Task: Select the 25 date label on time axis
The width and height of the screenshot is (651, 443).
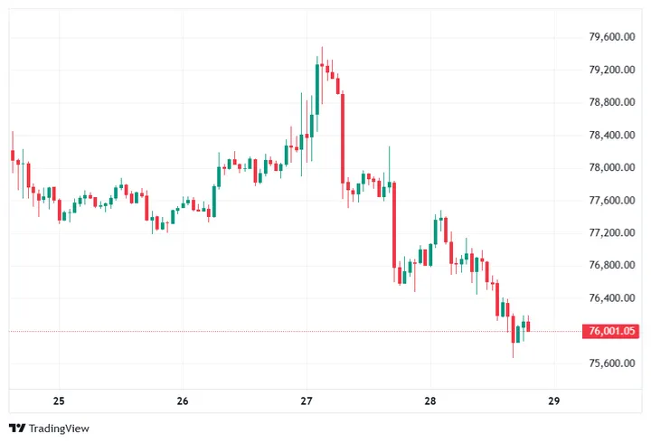Action: (x=59, y=401)
